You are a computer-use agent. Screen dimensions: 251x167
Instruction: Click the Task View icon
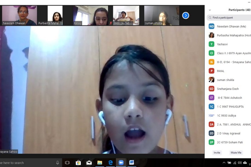pos(67,163)
